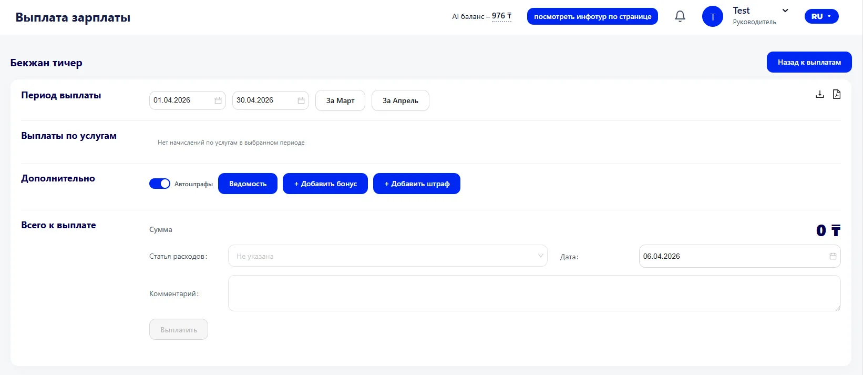Toggle the Автоштрафы switch
Image resolution: width=863 pixels, height=375 pixels.
(160, 184)
